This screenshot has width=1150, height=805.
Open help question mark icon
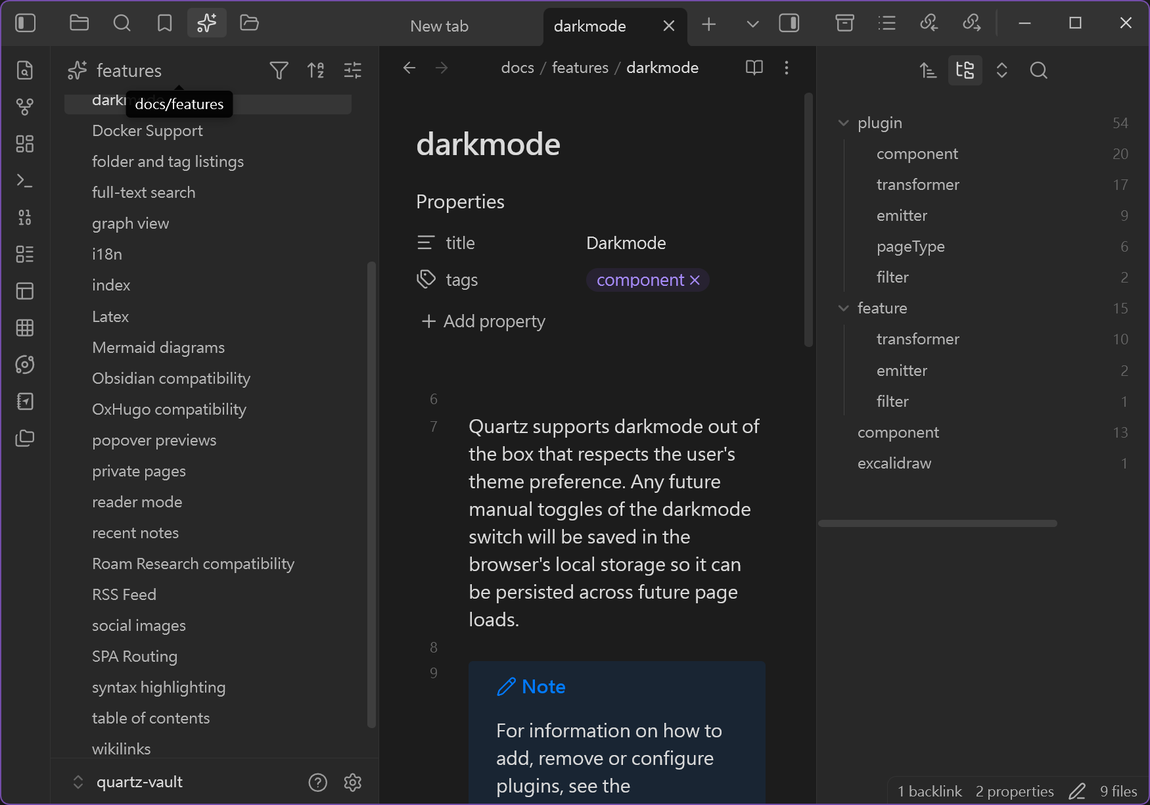[x=317, y=782]
